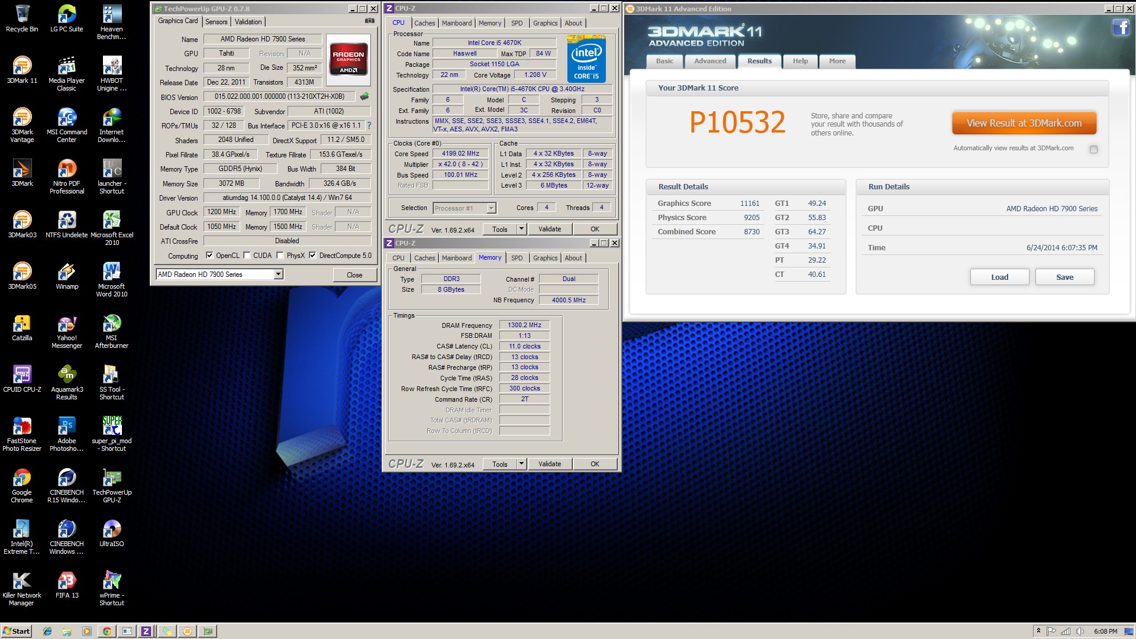The width and height of the screenshot is (1136, 639).
Task: Open the UltraISO desktop icon
Action: 112,533
